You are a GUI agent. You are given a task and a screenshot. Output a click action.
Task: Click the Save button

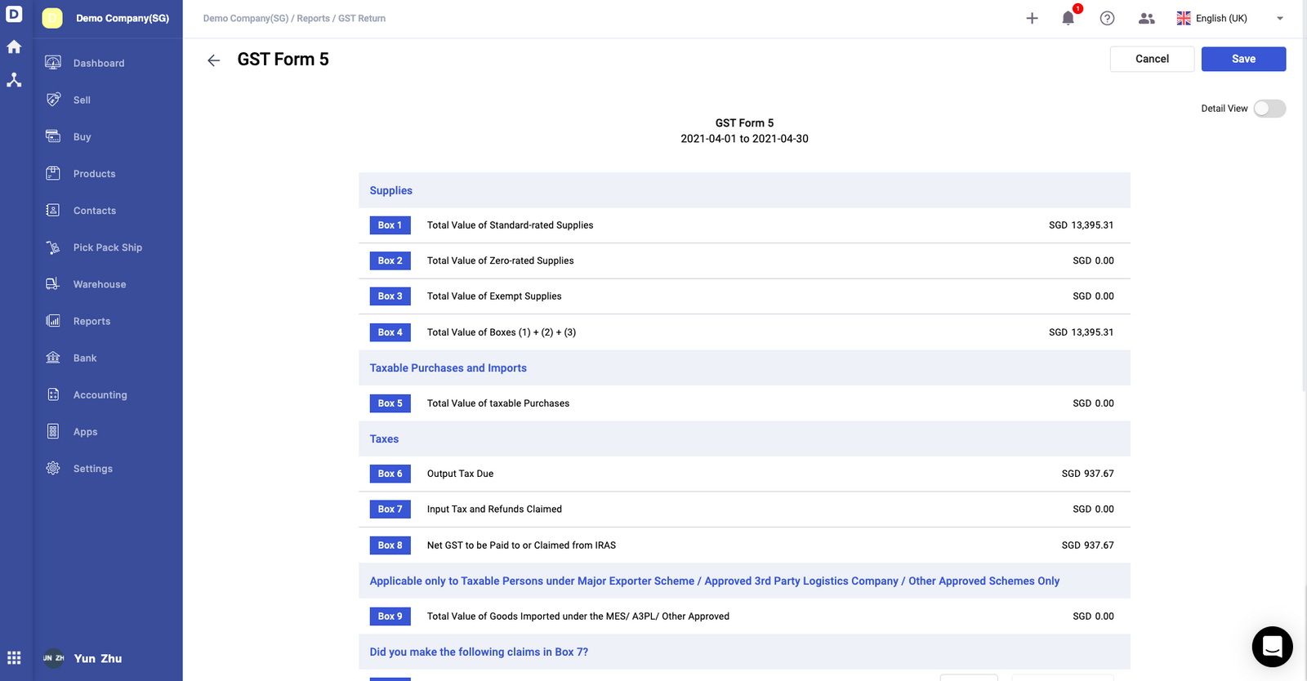[x=1243, y=59]
